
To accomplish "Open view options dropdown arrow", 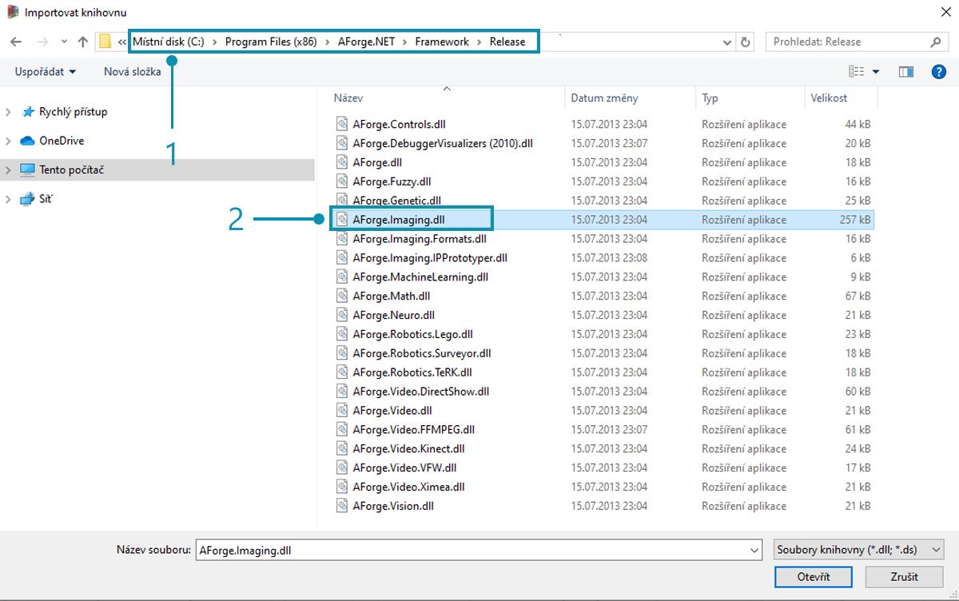I will [876, 72].
